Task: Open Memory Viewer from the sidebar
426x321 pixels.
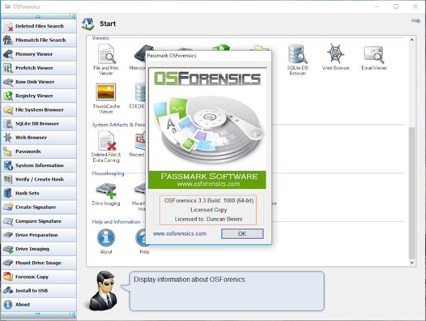Action: [38, 54]
